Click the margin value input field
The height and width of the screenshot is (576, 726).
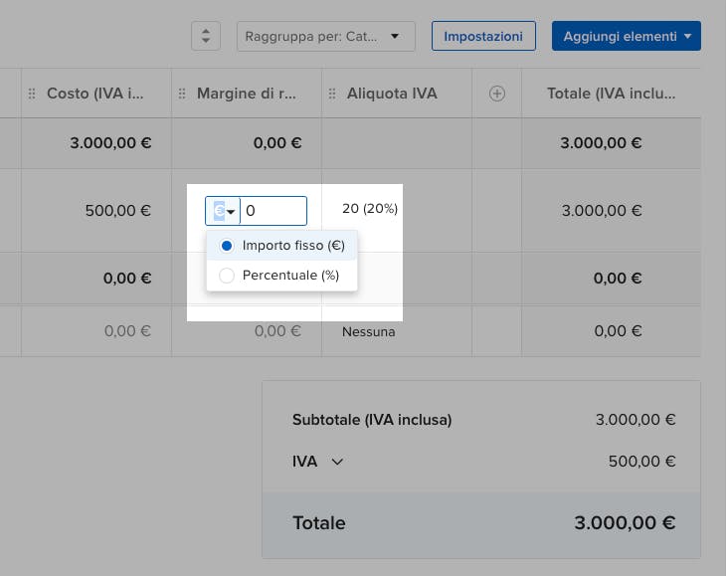pos(273,211)
